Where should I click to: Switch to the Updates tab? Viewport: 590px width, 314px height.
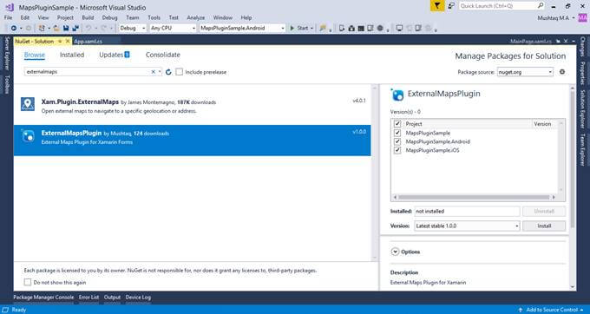point(115,55)
